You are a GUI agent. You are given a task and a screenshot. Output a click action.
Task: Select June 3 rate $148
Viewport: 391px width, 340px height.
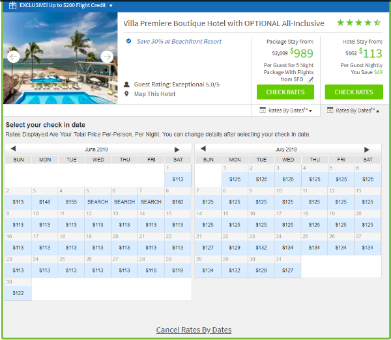click(44, 202)
